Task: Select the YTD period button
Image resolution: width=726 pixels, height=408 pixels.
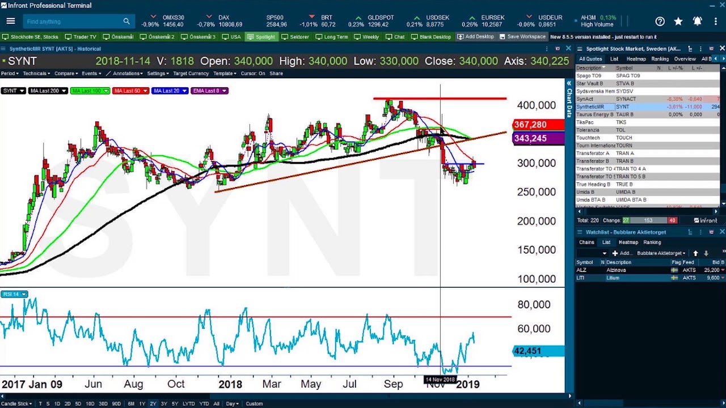Action: pyautogui.click(x=204, y=403)
